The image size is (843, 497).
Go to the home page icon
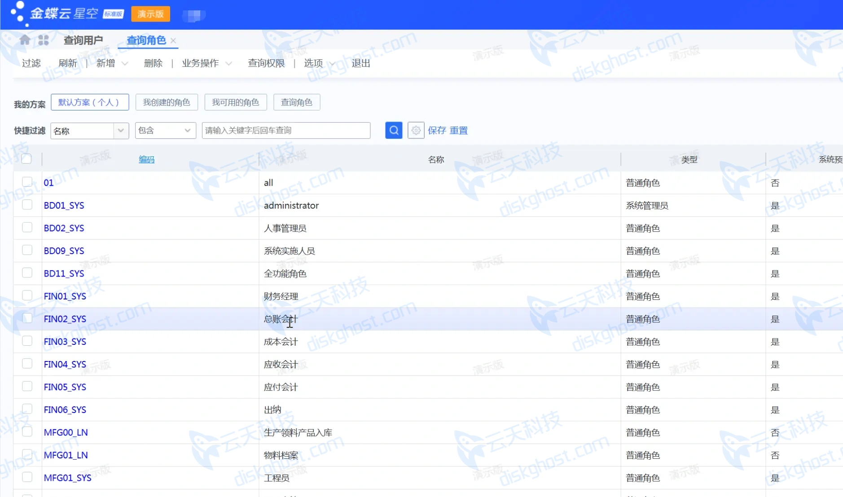coord(25,40)
